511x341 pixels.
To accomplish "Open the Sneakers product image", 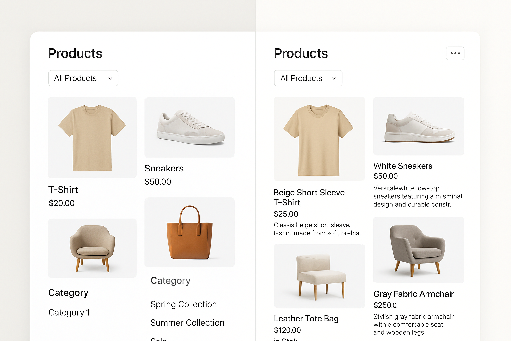I will tap(189, 127).
